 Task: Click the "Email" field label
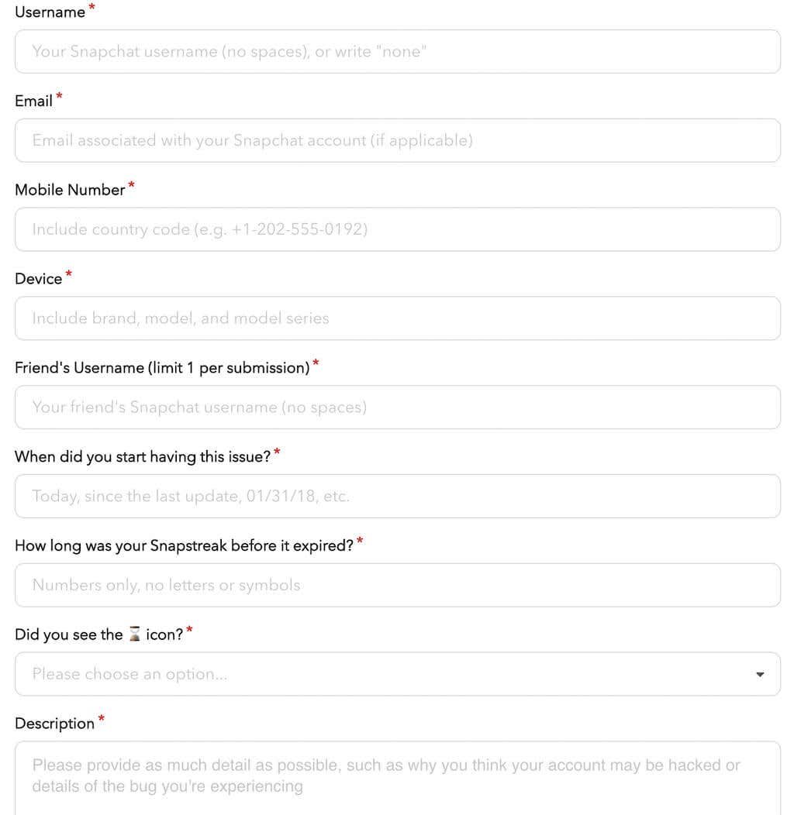click(x=33, y=101)
